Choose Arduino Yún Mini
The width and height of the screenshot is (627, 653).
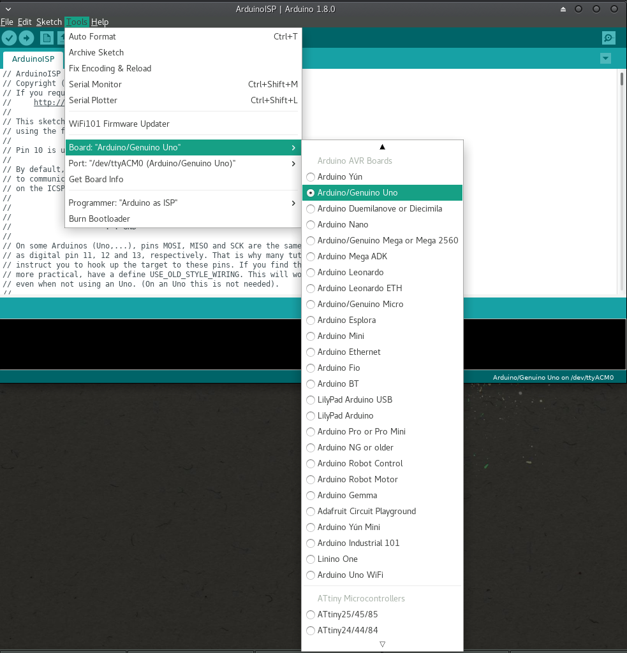[x=382, y=527]
